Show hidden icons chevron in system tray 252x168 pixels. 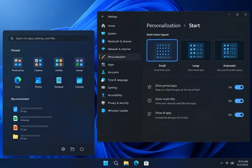[x=221, y=163]
